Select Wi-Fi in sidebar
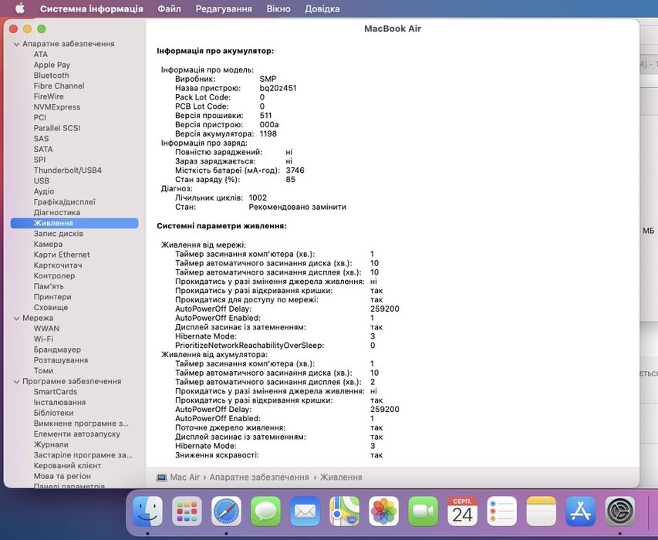This screenshot has width=658, height=540. tap(43, 339)
